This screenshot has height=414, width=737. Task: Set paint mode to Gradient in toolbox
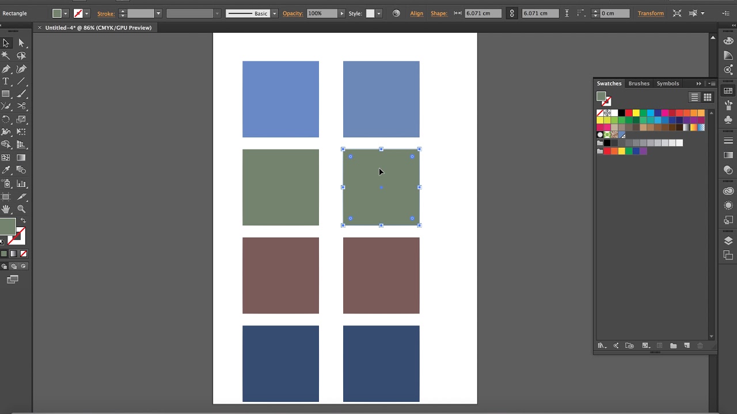coord(14,254)
